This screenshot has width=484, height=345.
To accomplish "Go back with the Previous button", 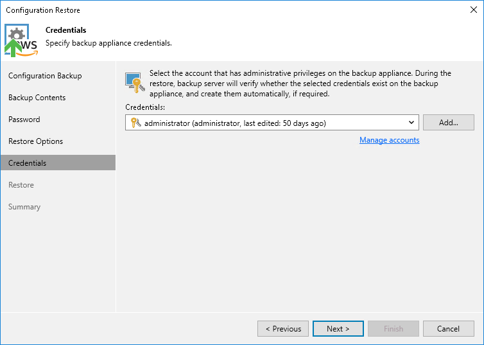I will coord(283,329).
